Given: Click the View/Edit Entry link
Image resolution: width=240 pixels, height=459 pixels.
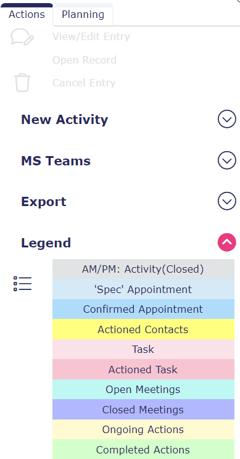Looking at the screenshot, I should 91,37.
